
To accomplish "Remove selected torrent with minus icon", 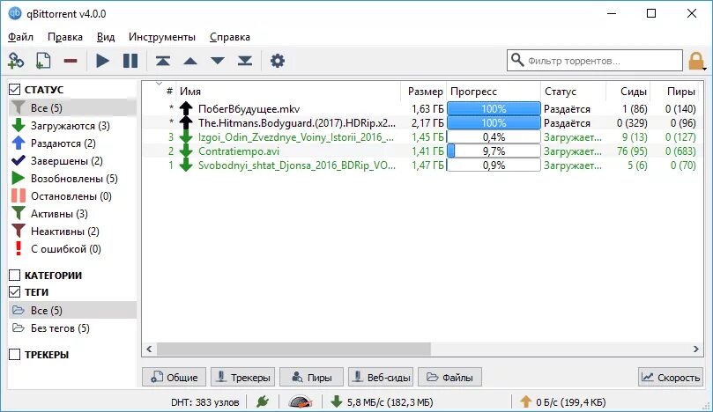I will point(71,61).
